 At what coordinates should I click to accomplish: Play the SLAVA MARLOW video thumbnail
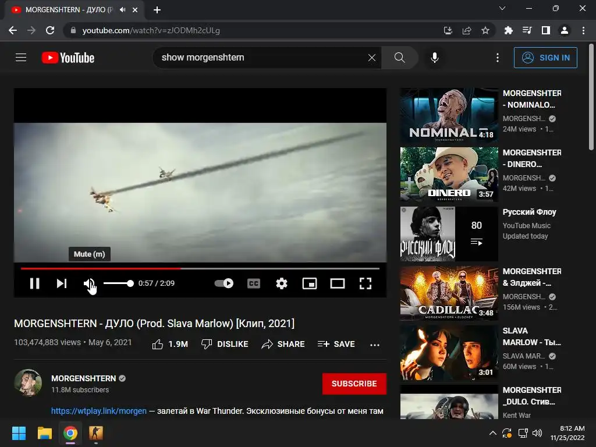[449, 353]
